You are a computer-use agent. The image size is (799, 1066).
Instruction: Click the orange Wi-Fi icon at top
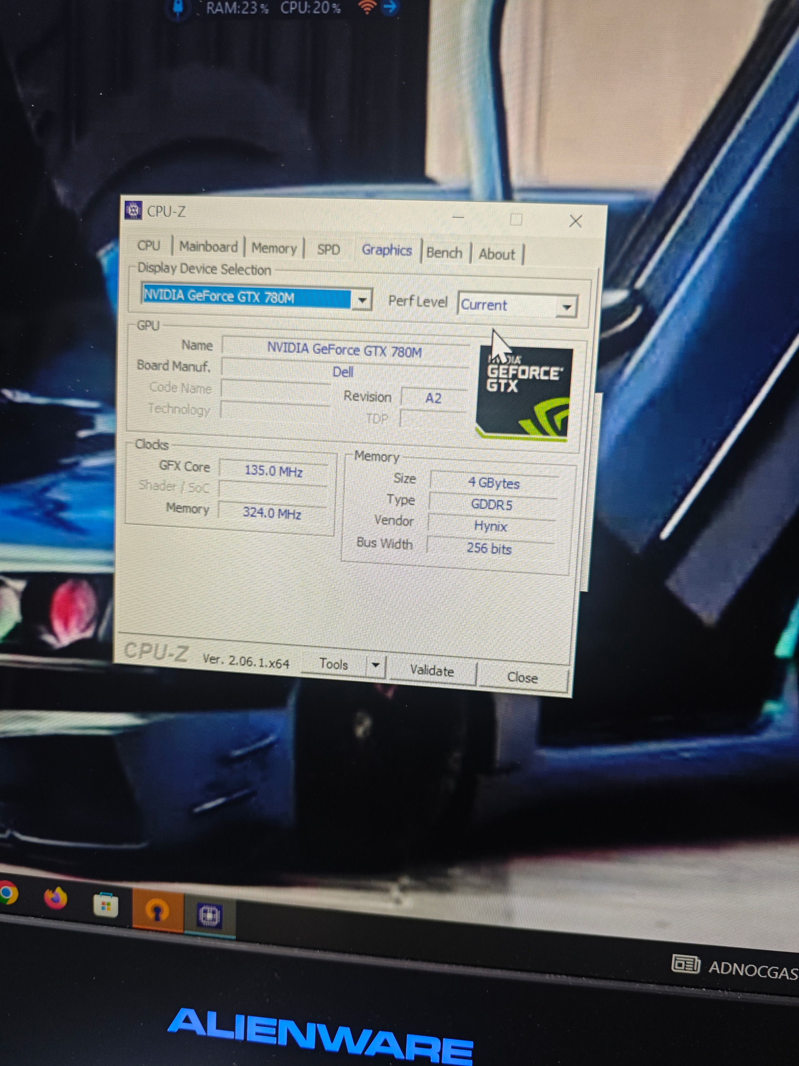point(367,7)
